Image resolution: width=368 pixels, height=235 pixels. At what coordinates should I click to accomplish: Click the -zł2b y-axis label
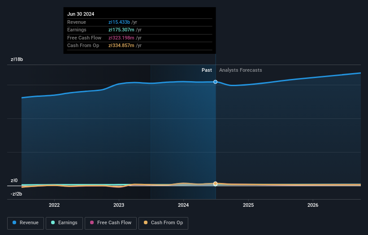click(x=17, y=194)
